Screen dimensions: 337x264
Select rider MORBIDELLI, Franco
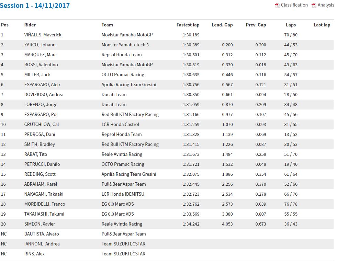45,204
